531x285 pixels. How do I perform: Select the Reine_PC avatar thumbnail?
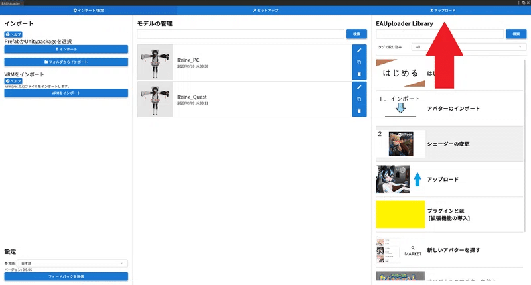click(155, 62)
